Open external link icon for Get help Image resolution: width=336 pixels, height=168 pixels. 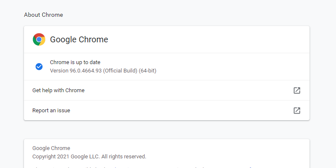click(x=297, y=90)
